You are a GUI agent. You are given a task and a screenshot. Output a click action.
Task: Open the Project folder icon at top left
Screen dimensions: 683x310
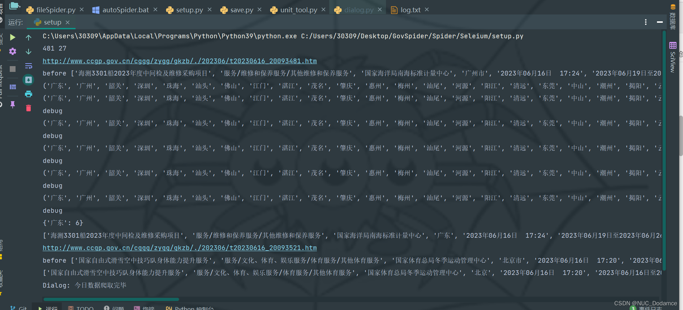14,5
